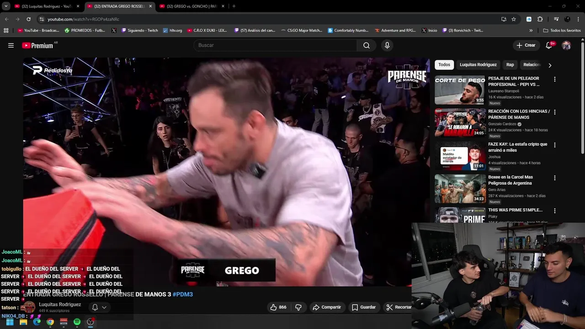Viewport: 585px width, 329px height.
Task: Click the Crear button
Action: (526, 45)
